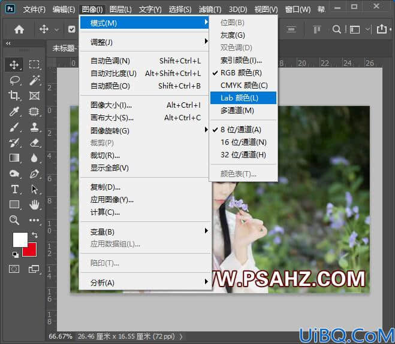Select the Blur tool
Viewport: 395px width, 344px height.
point(34,158)
